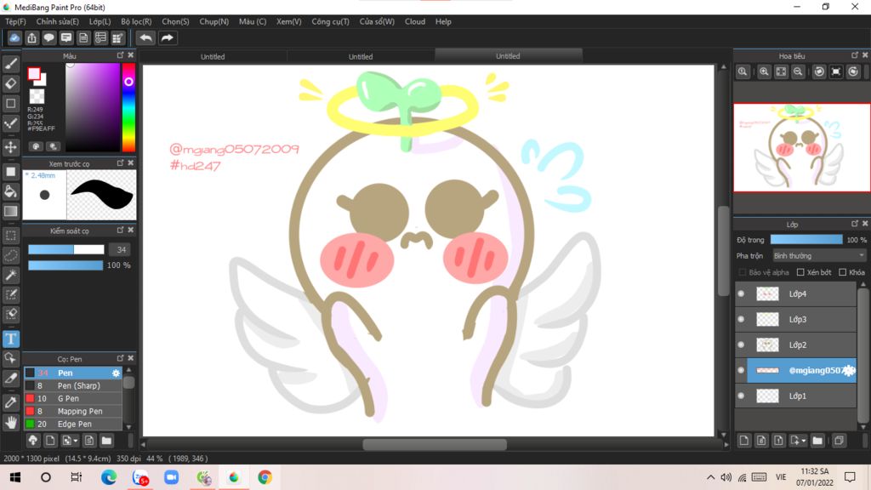
Task: Enable the Xén bớt checkbox
Action: coord(800,272)
